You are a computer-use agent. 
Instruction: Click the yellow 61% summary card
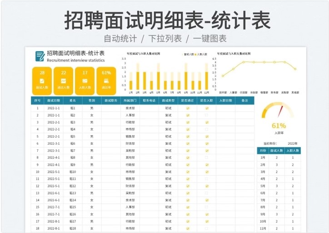[106, 81]
